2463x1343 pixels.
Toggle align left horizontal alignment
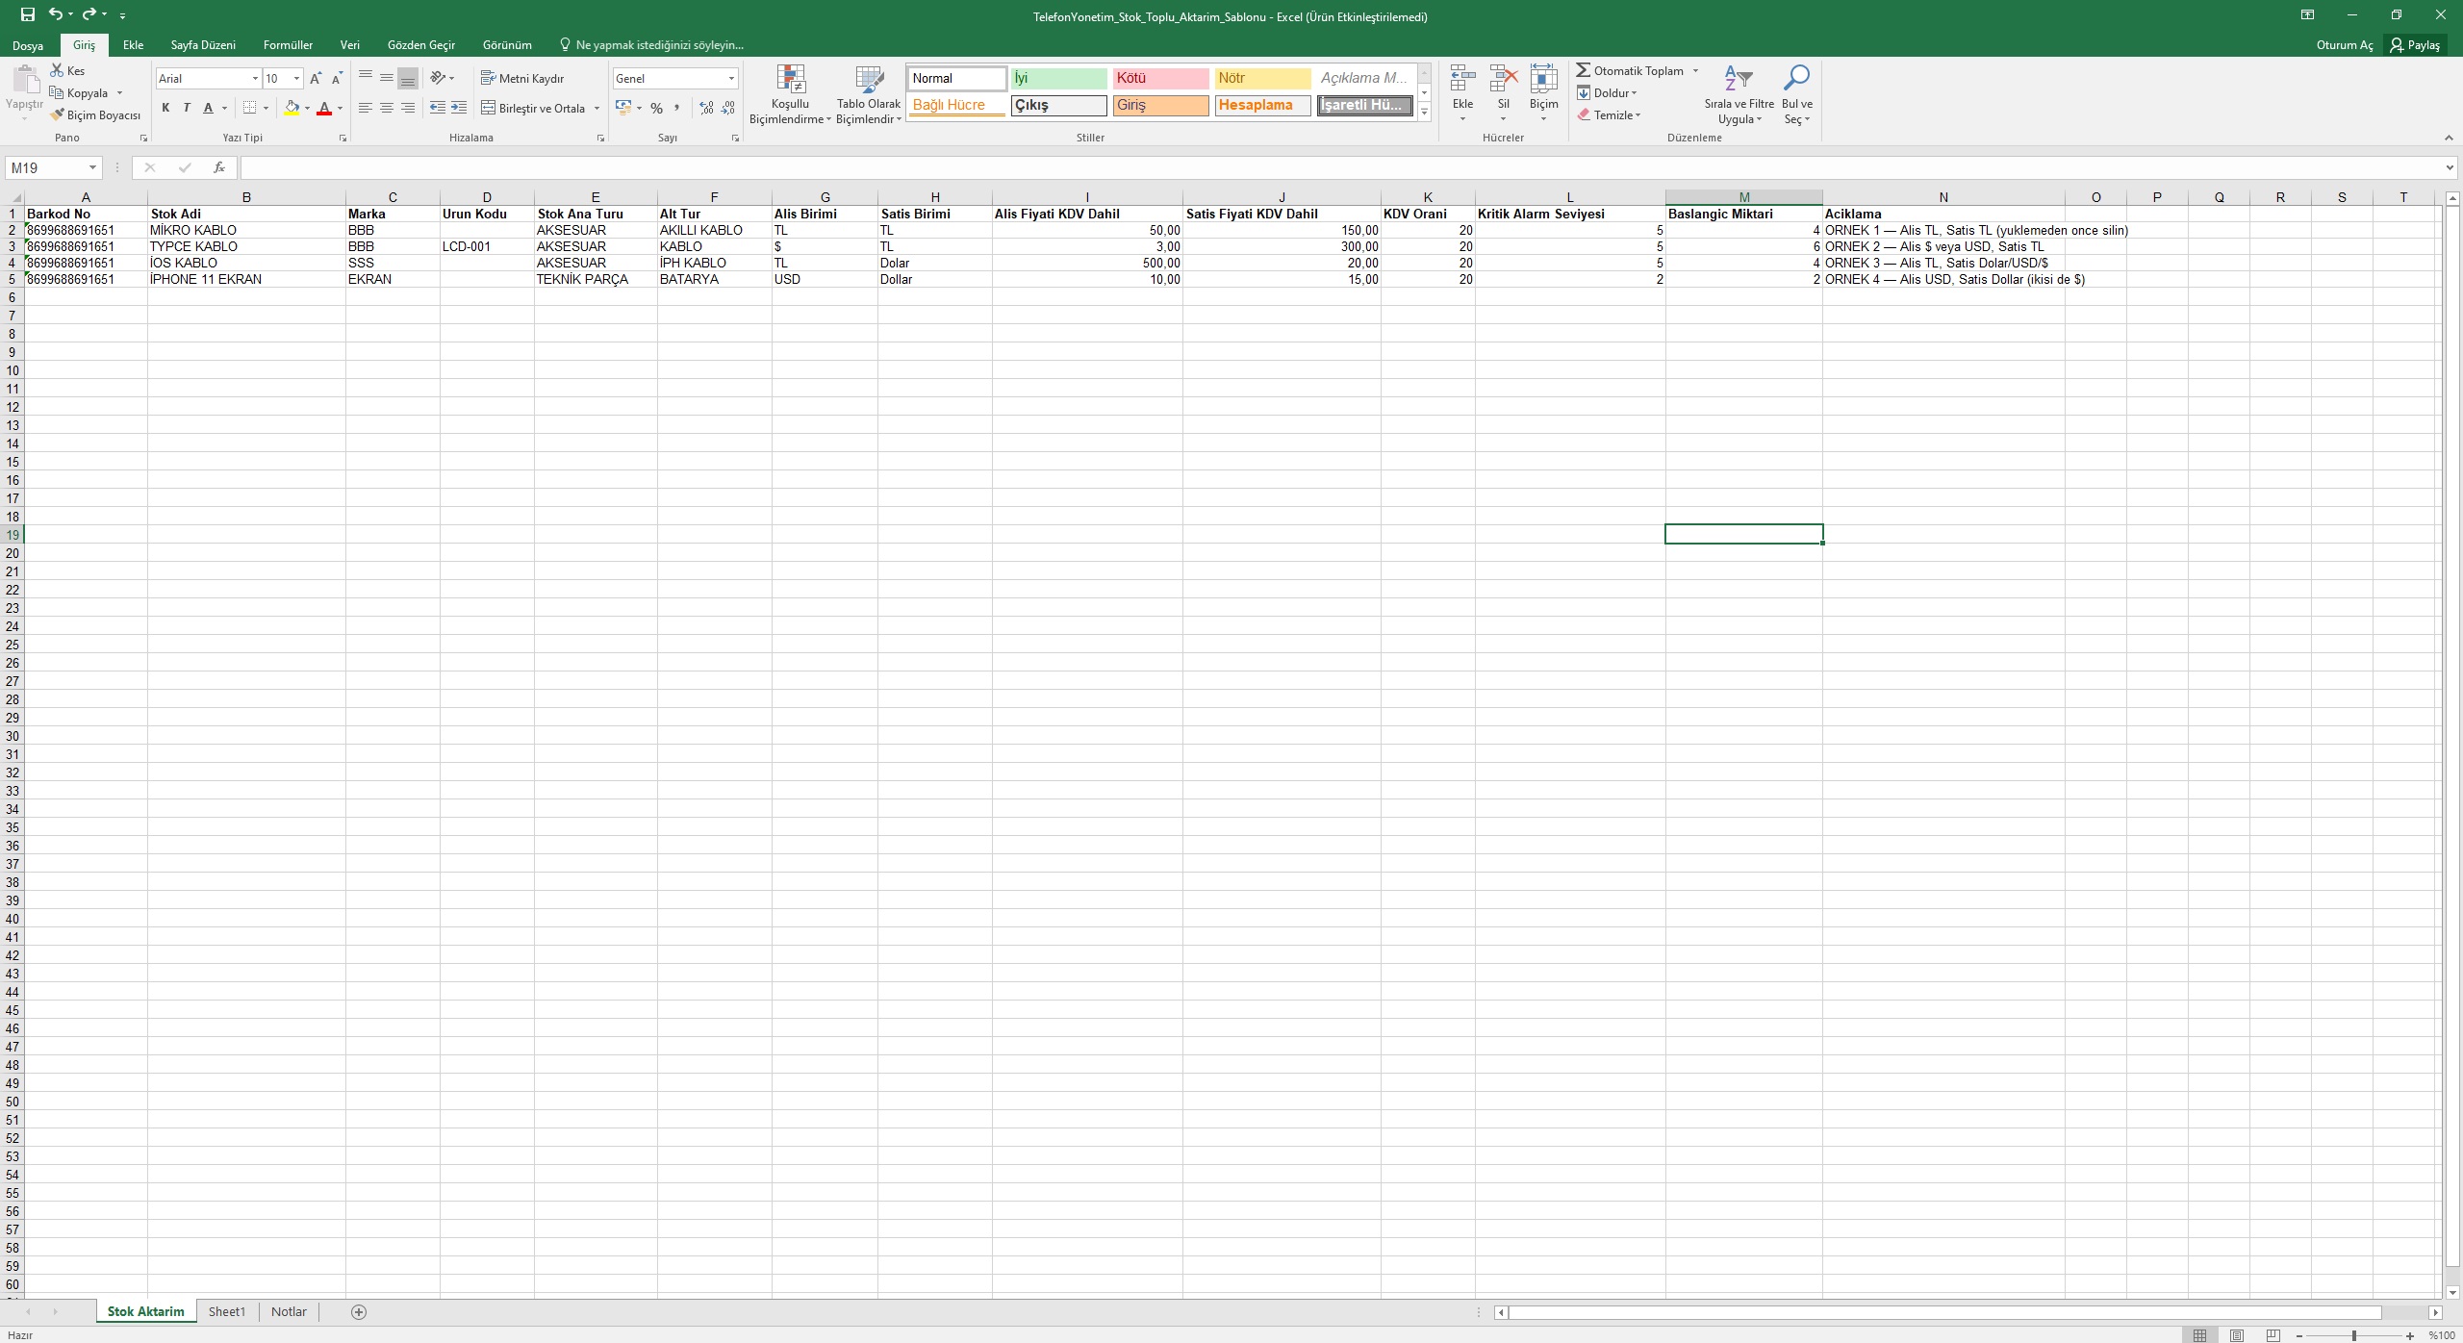pyautogui.click(x=366, y=108)
